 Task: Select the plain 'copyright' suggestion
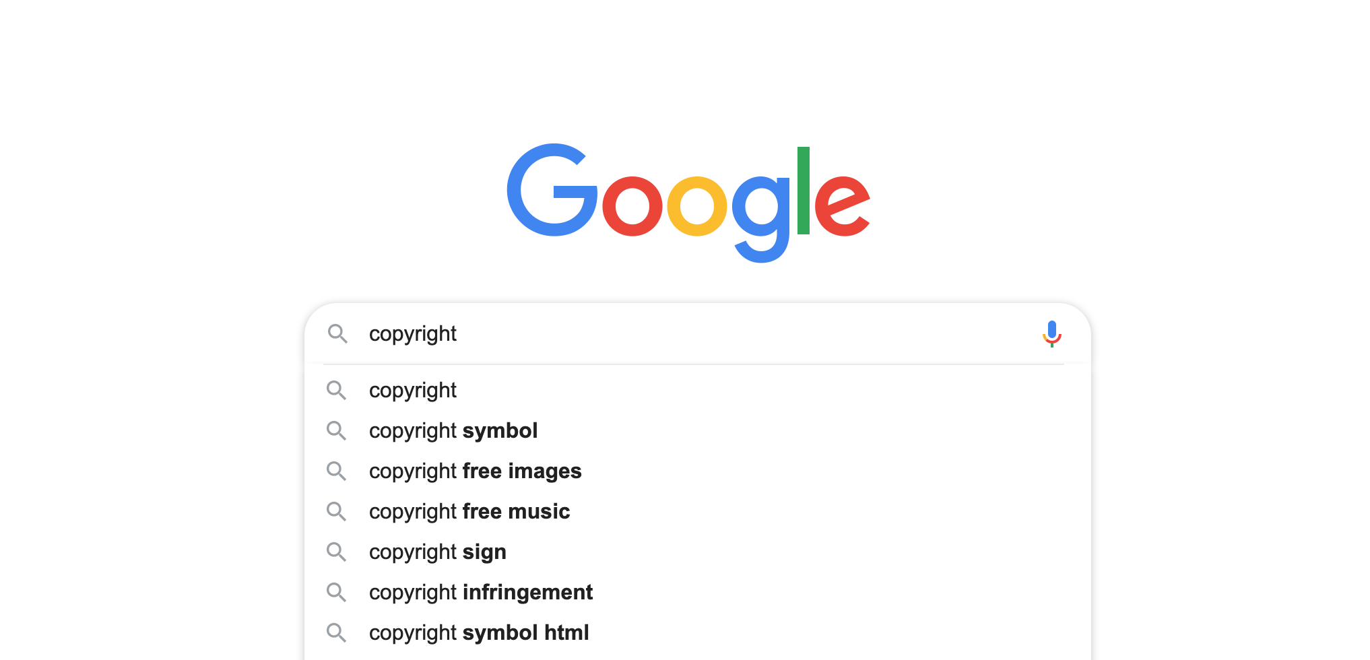coord(697,390)
